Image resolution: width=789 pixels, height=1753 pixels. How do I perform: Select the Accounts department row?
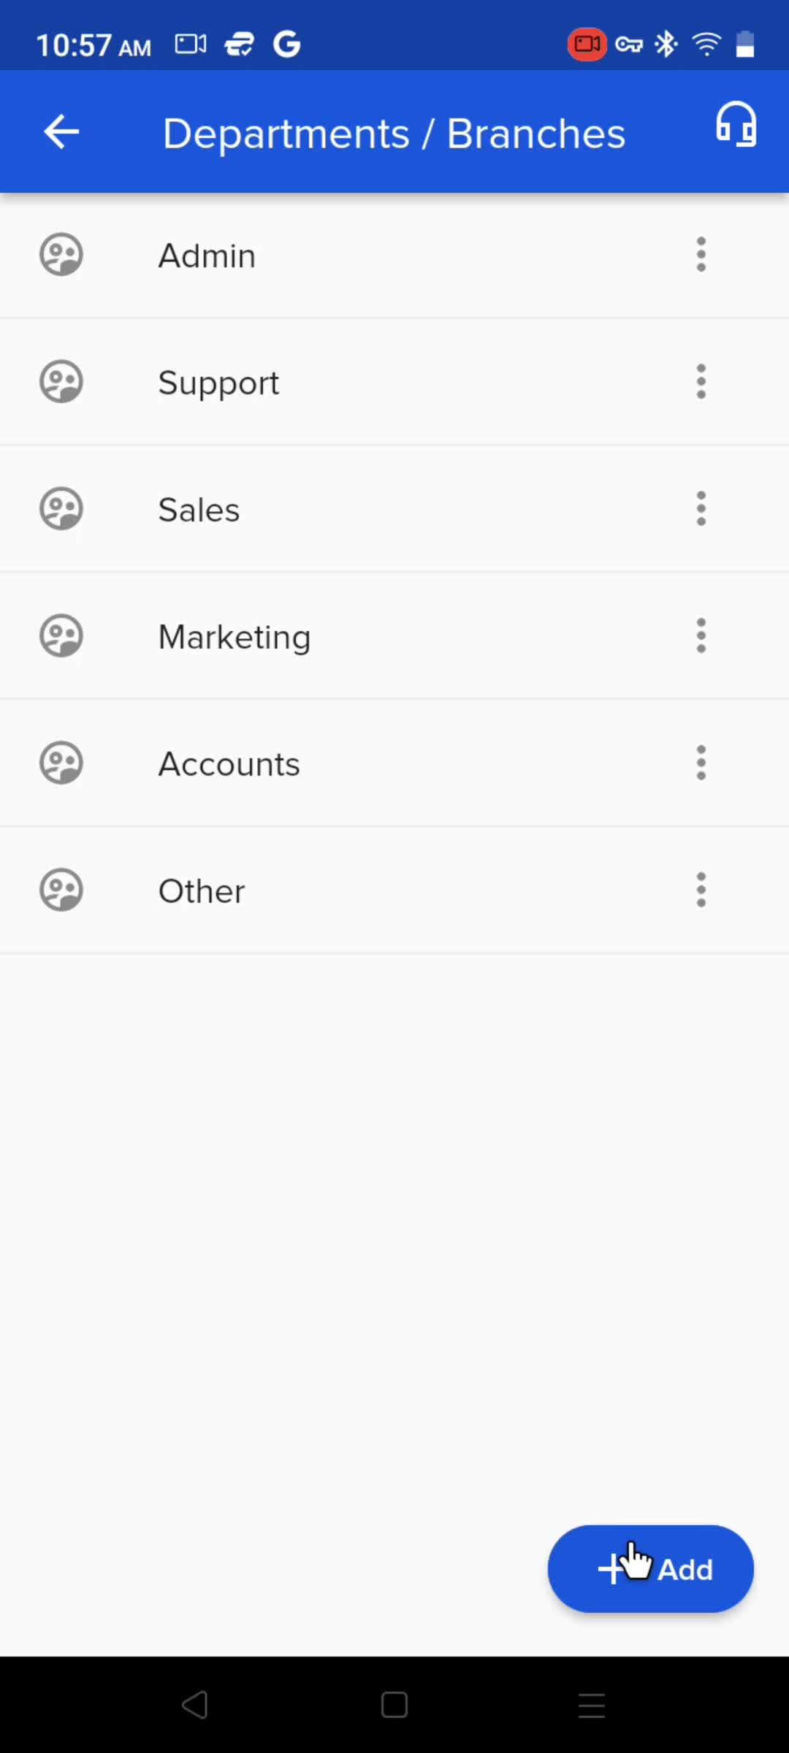(x=394, y=763)
